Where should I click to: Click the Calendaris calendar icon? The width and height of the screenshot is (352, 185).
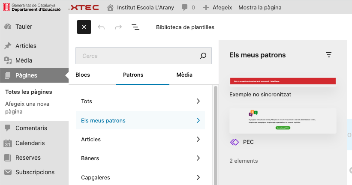(8, 143)
